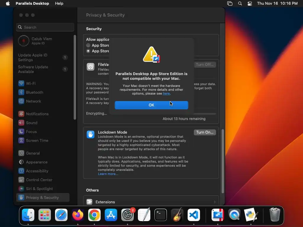
Task: Open Control Center from the menu bar
Action: [250, 3]
